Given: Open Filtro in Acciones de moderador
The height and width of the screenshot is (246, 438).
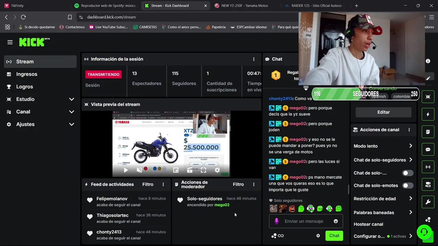Looking at the screenshot, I should (x=238, y=184).
